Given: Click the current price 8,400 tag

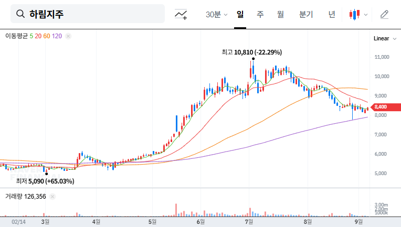Looking at the screenshot, I should [x=386, y=107].
